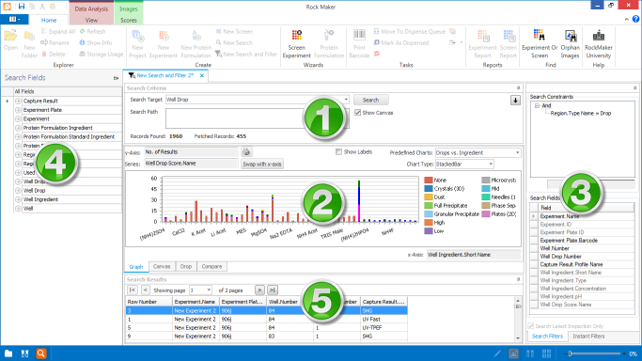Click the Full Precipitate legend swatch
Screen dimensions: 642x361
coord(429,206)
